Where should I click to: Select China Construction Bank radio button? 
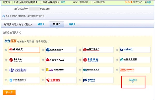point(43,50)
